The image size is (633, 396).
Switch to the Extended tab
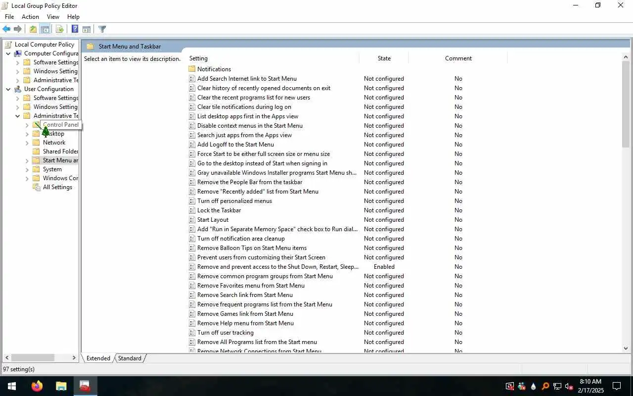[98, 358]
